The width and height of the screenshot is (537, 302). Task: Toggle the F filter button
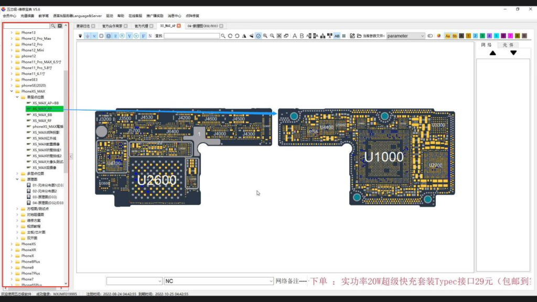(x=144, y=36)
